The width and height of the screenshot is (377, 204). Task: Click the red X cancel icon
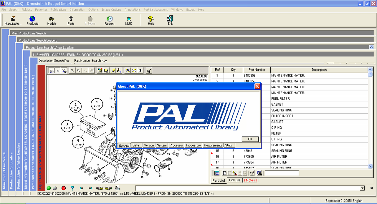coord(64,188)
